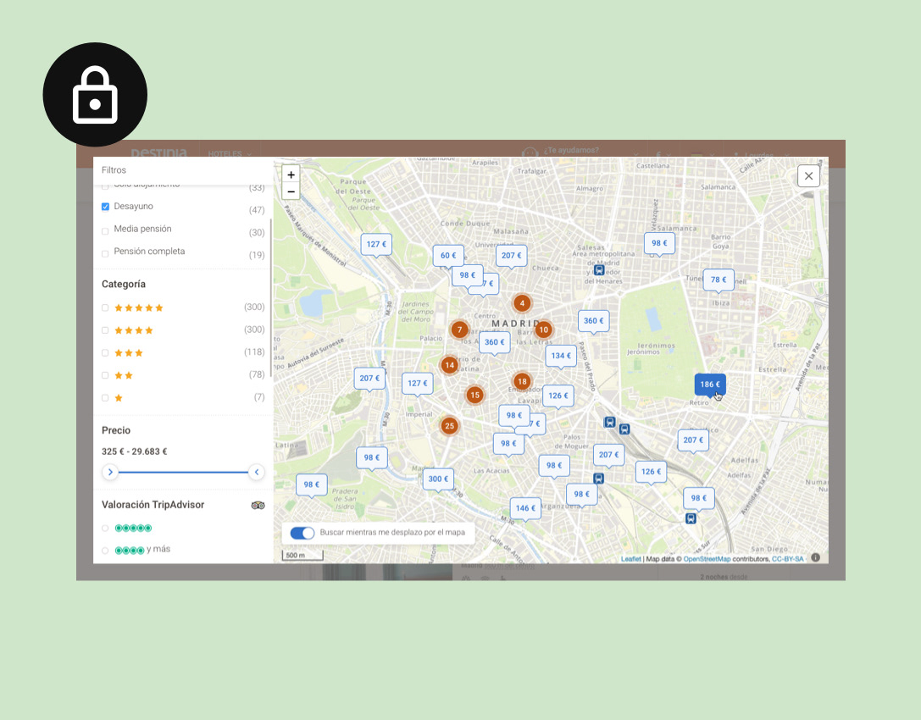Open the HOTELES dropdown in the dimmed header
The height and width of the screenshot is (720, 921).
pyautogui.click(x=230, y=153)
